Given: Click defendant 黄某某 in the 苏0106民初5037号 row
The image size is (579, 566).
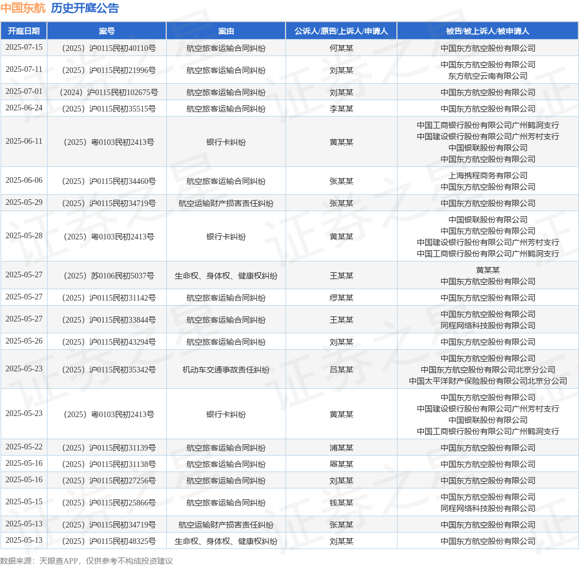Looking at the screenshot, I should coord(488,270).
